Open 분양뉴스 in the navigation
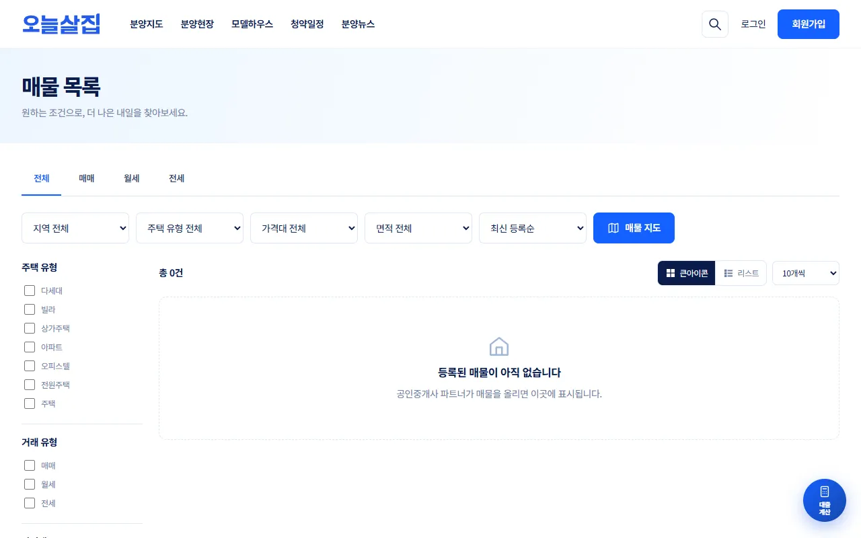The width and height of the screenshot is (861, 538). (x=358, y=24)
